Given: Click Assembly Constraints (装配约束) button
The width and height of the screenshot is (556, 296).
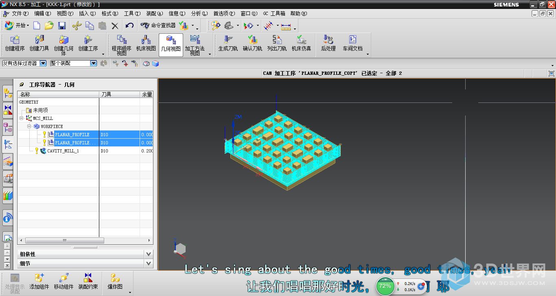Looking at the screenshot, I should [x=88, y=281].
